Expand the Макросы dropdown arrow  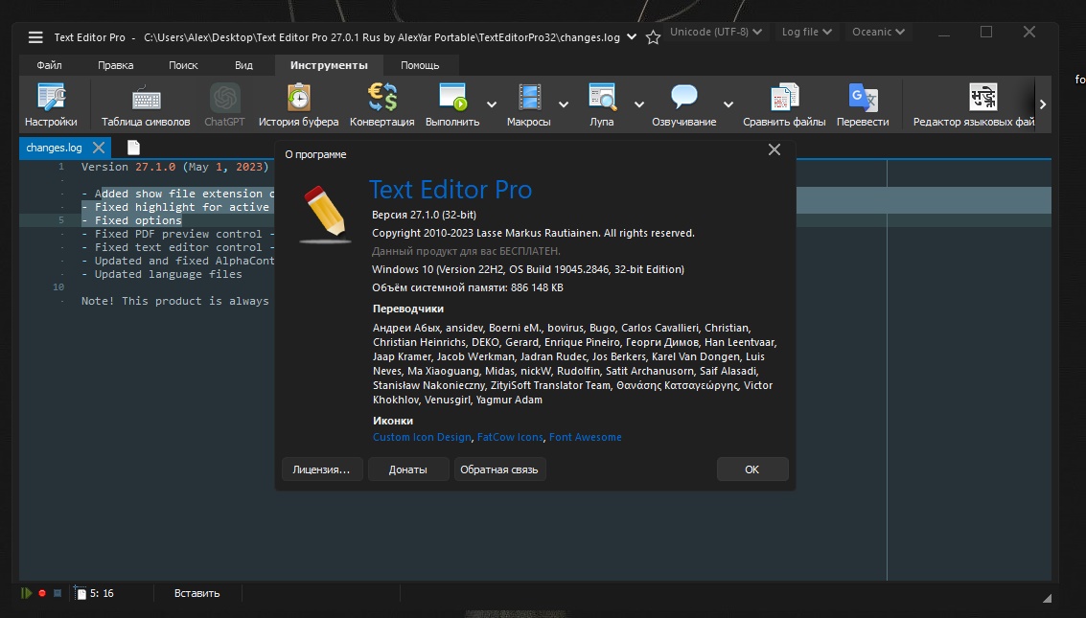(564, 104)
